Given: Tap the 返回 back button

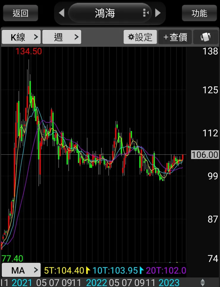Looking at the screenshot, I should pyautogui.click(x=21, y=13).
